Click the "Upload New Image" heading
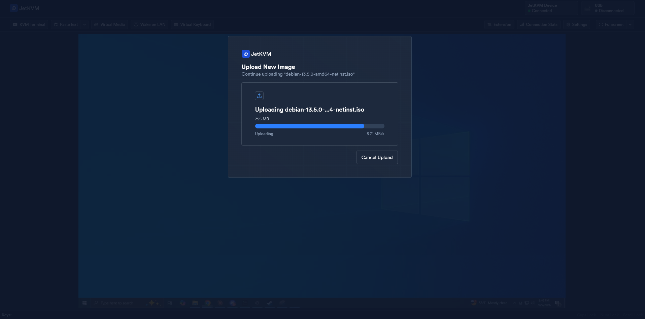Screen dimensions: 645x319 (x=268, y=67)
